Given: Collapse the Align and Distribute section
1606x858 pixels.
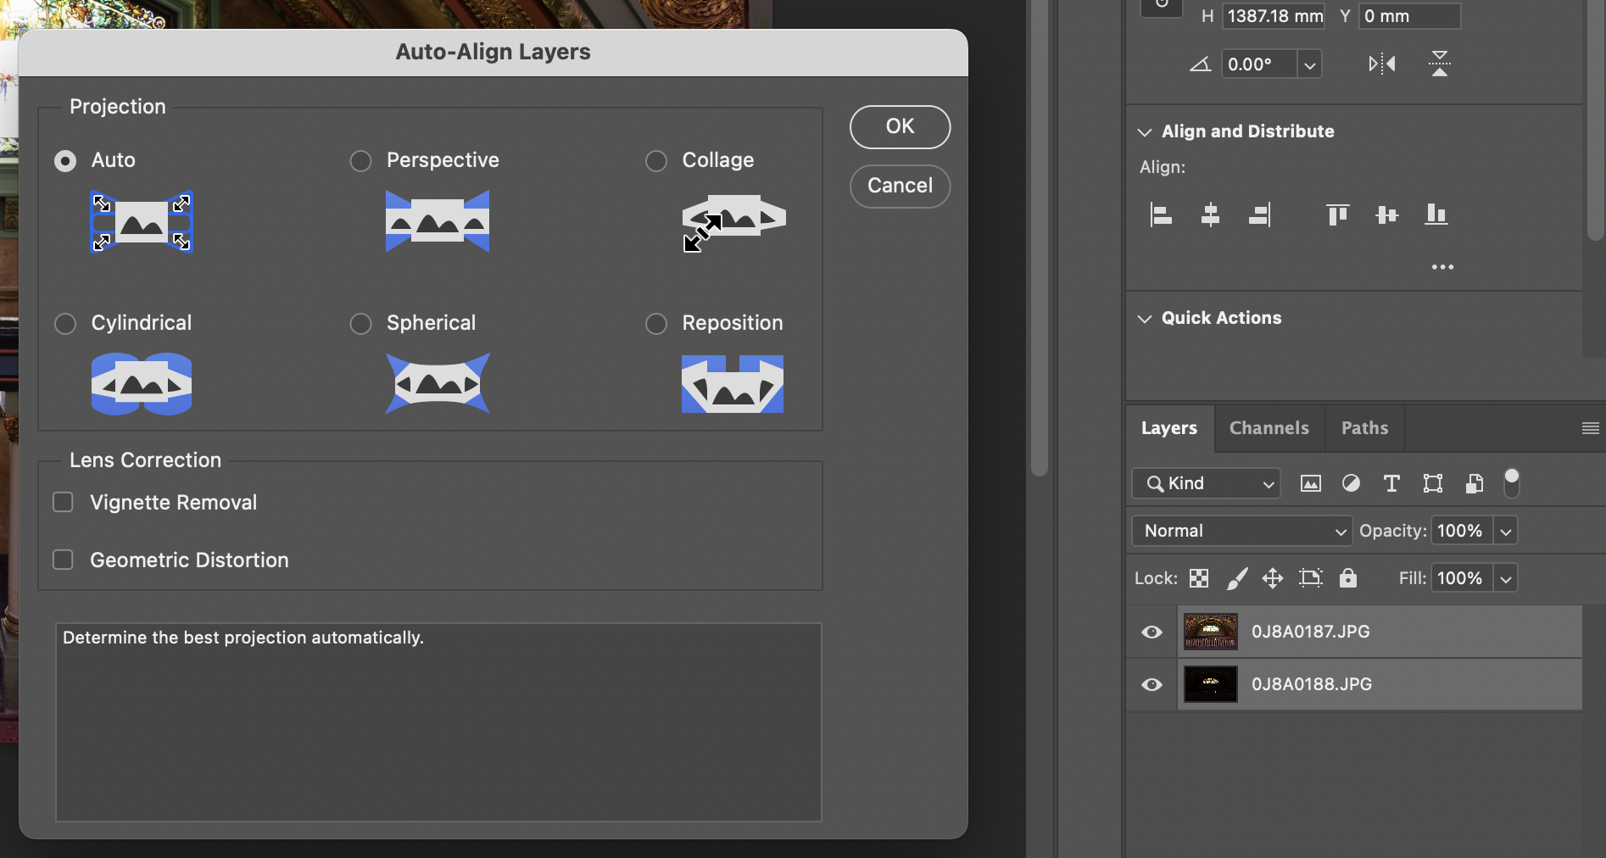Looking at the screenshot, I should pos(1145,132).
